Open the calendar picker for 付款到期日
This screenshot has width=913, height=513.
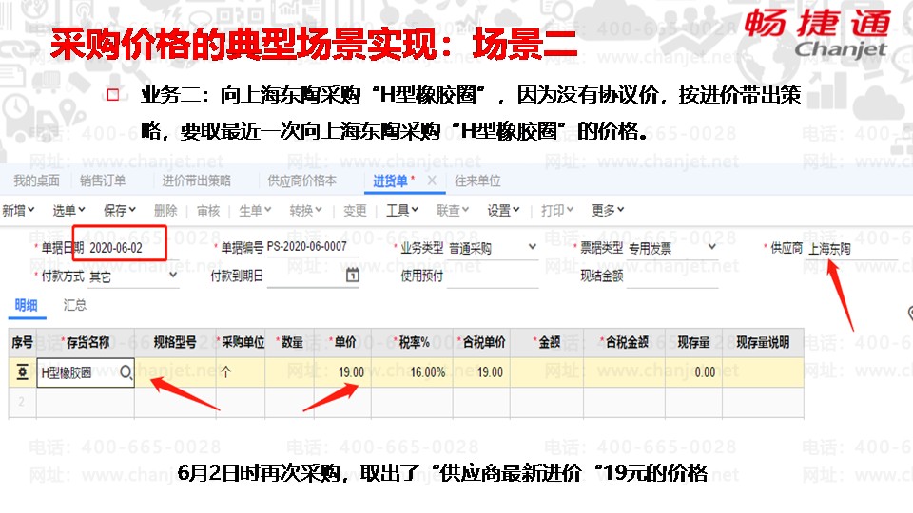click(x=352, y=275)
